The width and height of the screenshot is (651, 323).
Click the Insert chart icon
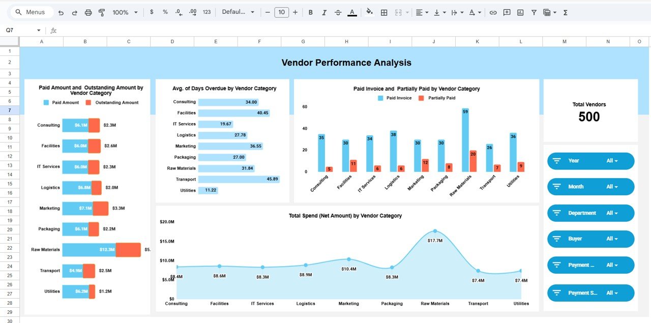pos(520,12)
